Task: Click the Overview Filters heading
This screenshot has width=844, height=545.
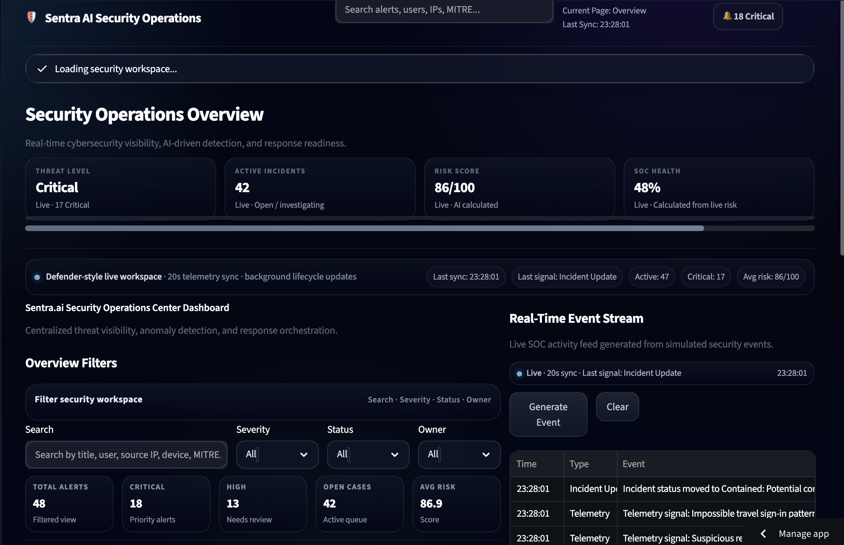Action: click(x=71, y=363)
